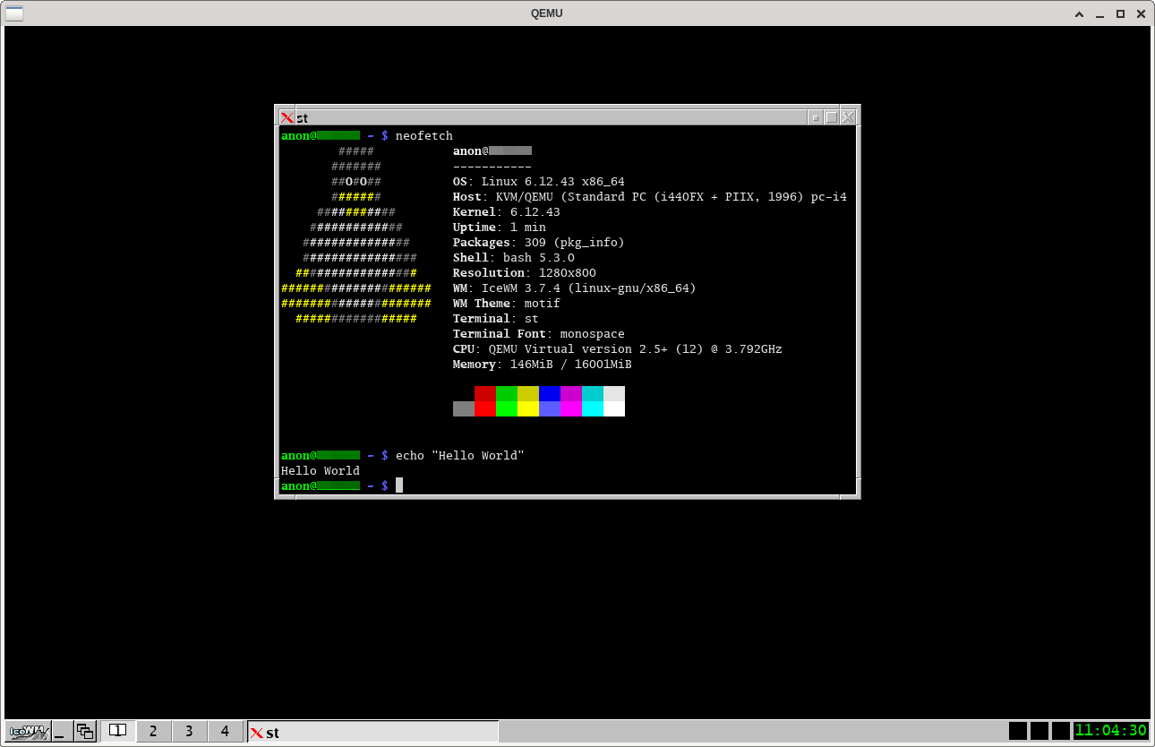Screen dimensions: 1155x747
Task: Click the dashed separator under neofetch username
Action: pos(492,167)
